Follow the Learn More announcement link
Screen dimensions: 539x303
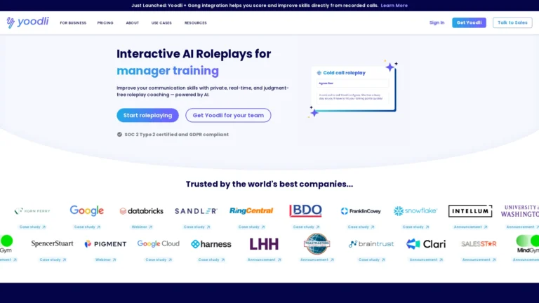(394, 5)
